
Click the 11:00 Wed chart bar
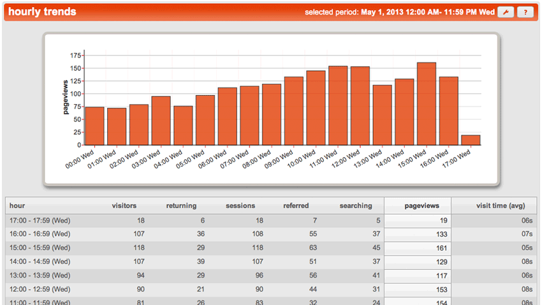click(338, 106)
